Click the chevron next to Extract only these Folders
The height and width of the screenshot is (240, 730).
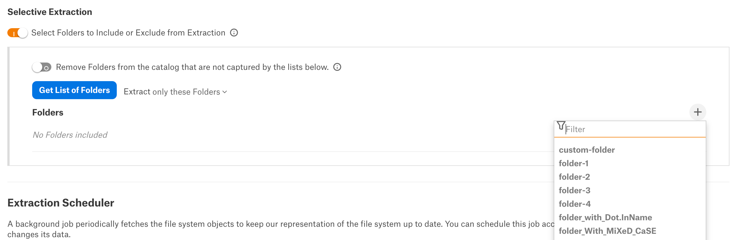click(x=225, y=92)
